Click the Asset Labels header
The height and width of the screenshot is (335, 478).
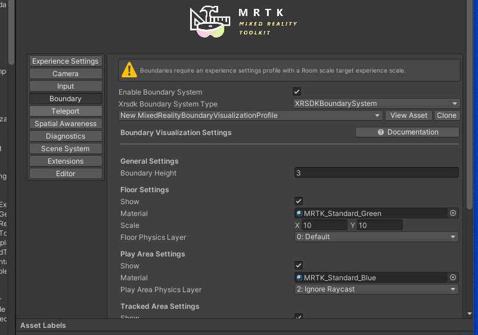(x=43, y=325)
